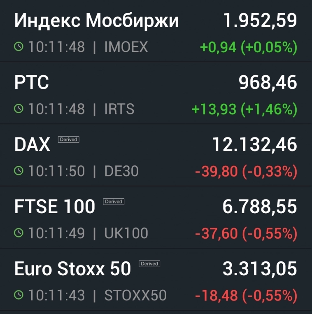Click the Derived badge near Euro Stoxx 50
Screen dimensions: 312x314
[149, 264]
